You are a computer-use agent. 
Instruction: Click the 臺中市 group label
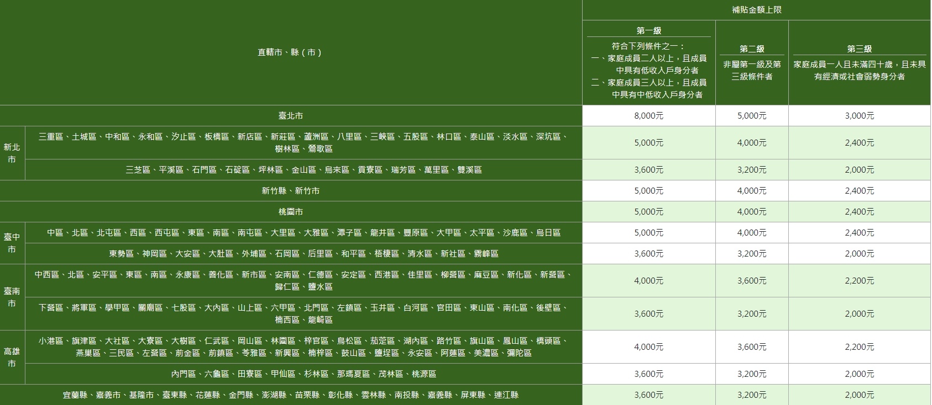(12, 243)
